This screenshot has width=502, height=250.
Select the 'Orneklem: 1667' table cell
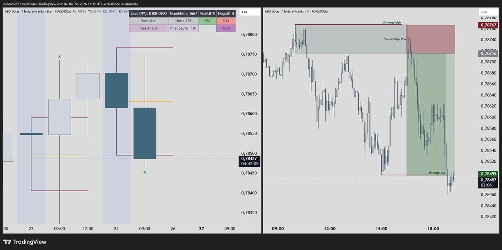183,13
